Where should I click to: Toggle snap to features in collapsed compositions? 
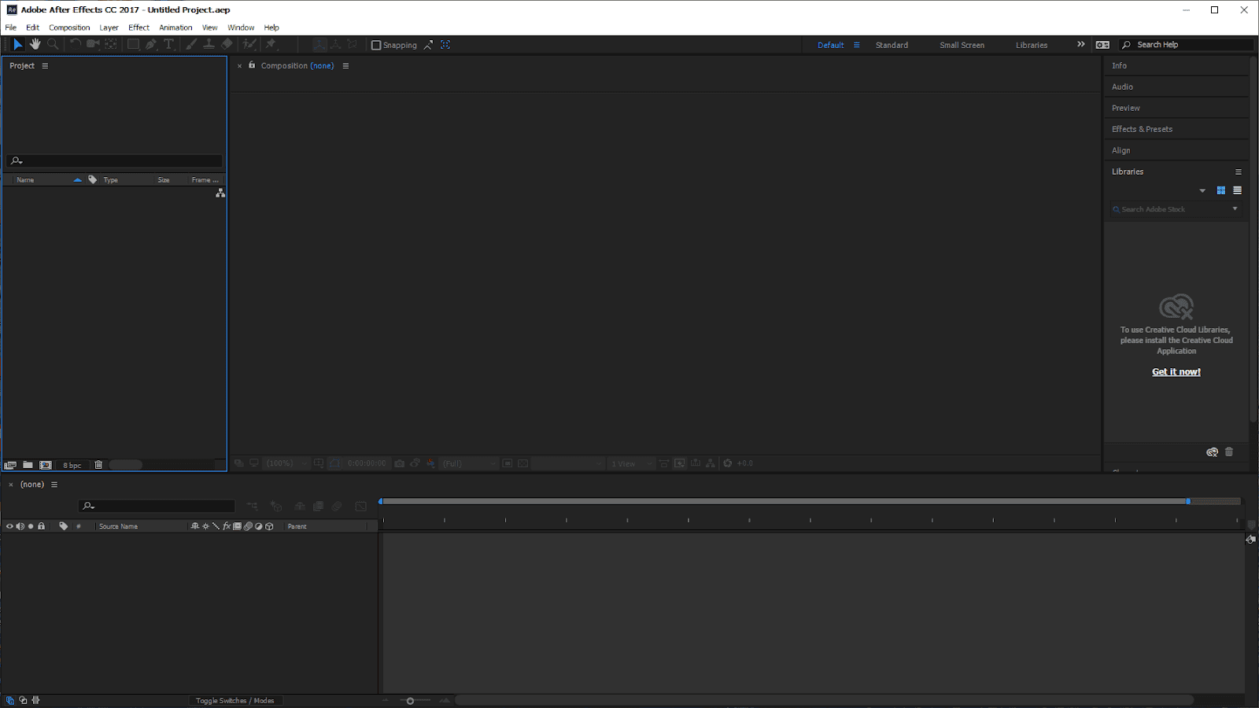pyautogui.click(x=445, y=45)
